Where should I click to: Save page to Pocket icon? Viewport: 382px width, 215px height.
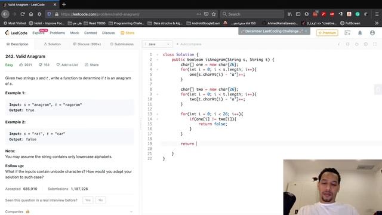(206, 14)
